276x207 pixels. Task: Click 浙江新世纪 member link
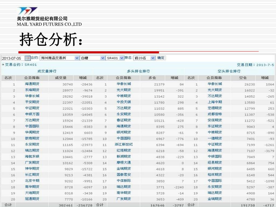click(x=124, y=144)
